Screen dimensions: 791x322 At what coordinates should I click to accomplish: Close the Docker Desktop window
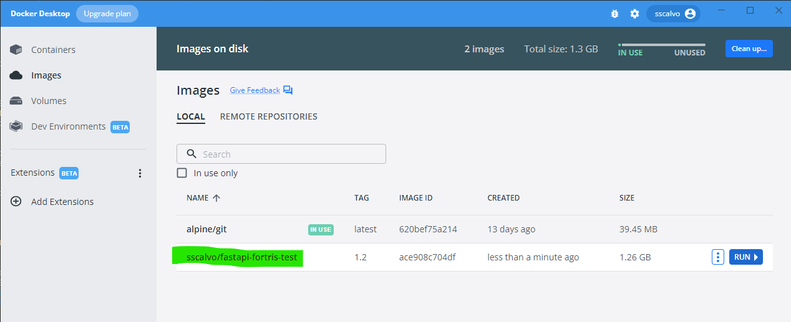point(778,11)
